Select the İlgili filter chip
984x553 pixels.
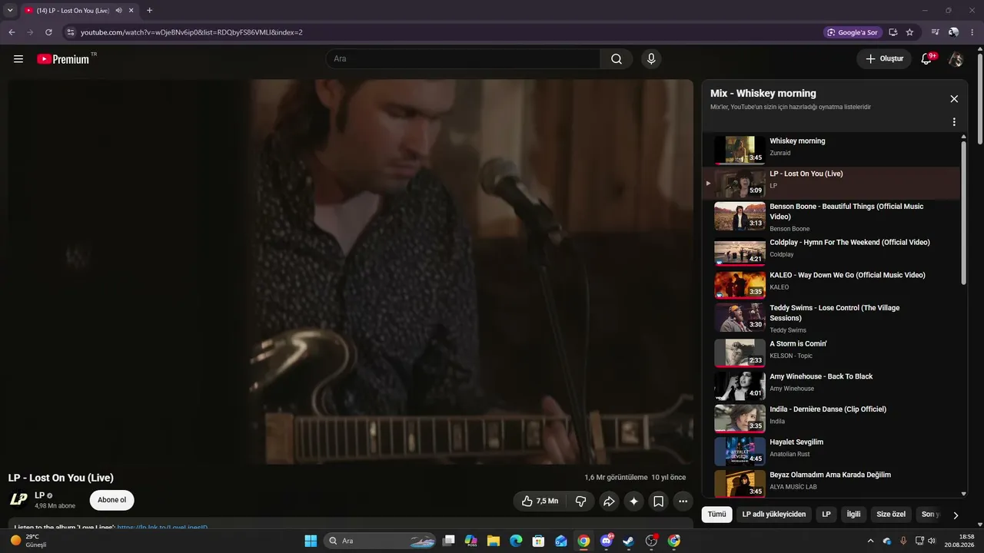point(853,515)
